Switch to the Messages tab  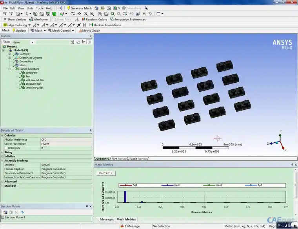coord(107,219)
